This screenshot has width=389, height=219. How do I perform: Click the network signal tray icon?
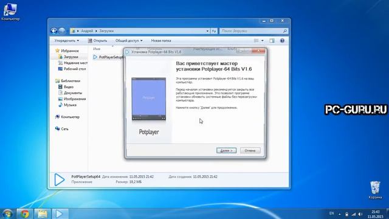[354, 214]
